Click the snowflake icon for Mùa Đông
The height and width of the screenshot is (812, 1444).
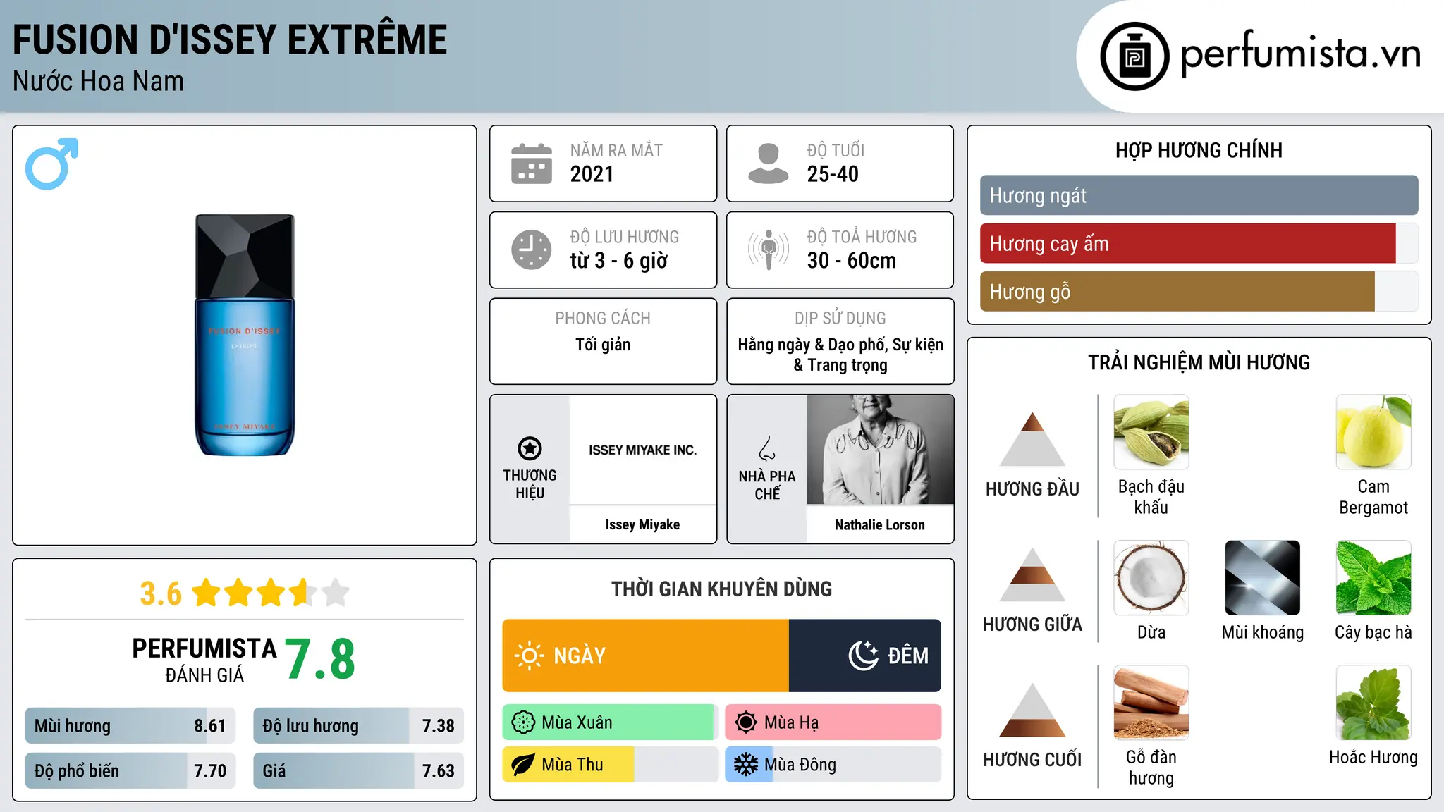[746, 765]
